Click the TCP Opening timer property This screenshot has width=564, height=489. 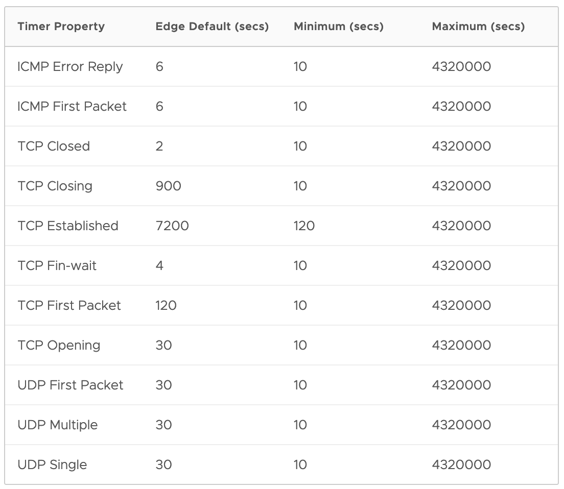59,346
